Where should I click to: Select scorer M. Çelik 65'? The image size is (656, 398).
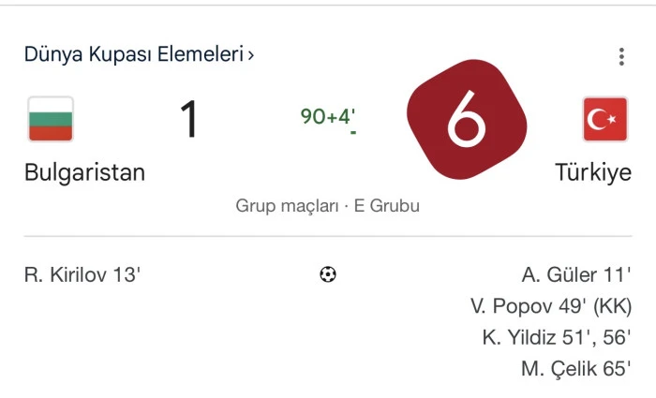(x=576, y=369)
